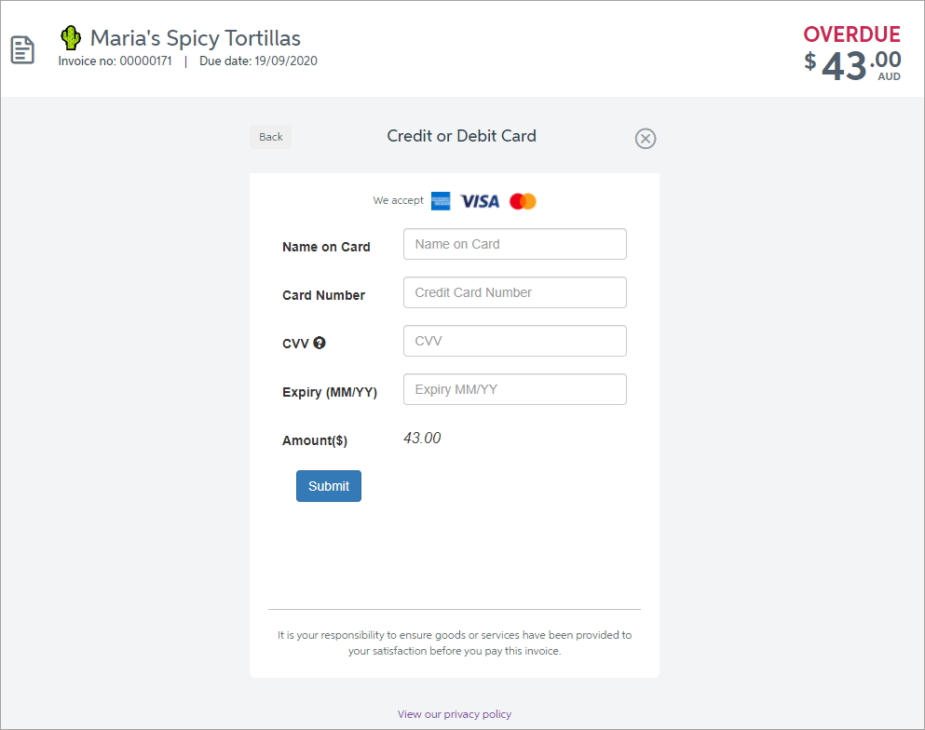Click the Mastercard logo
The height and width of the screenshot is (730, 925).
[523, 201]
